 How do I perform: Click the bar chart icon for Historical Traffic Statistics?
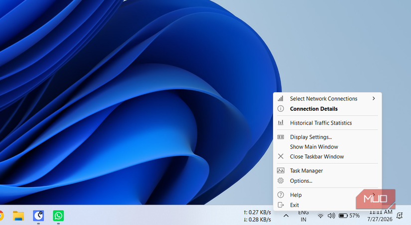(280, 122)
